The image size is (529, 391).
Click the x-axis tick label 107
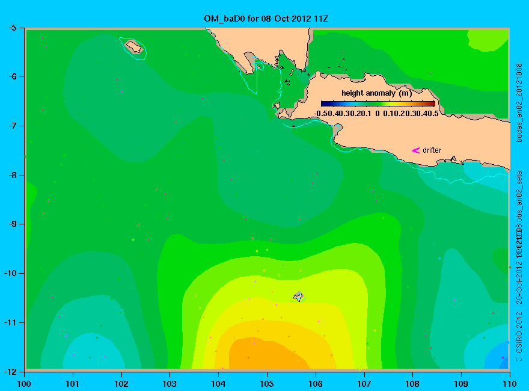pyautogui.click(x=364, y=384)
